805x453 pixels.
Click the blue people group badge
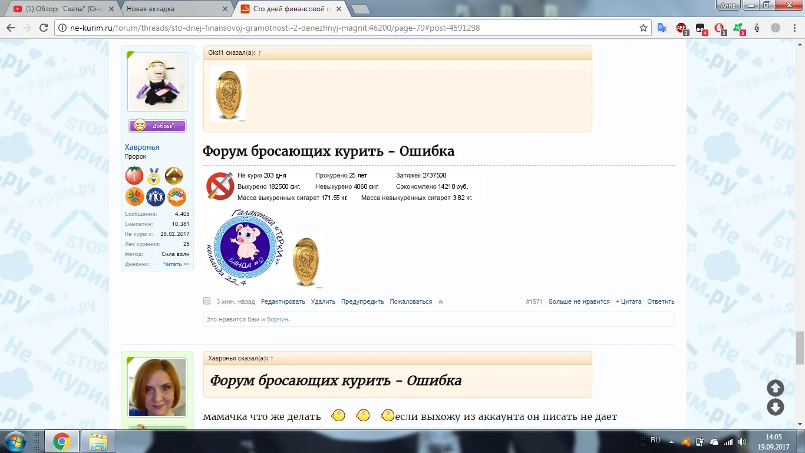pyautogui.click(x=155, y=196)
